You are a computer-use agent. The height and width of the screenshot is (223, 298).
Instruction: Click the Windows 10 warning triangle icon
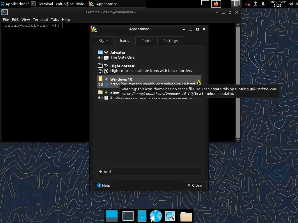pyautogui.click(x=198, y=82)
